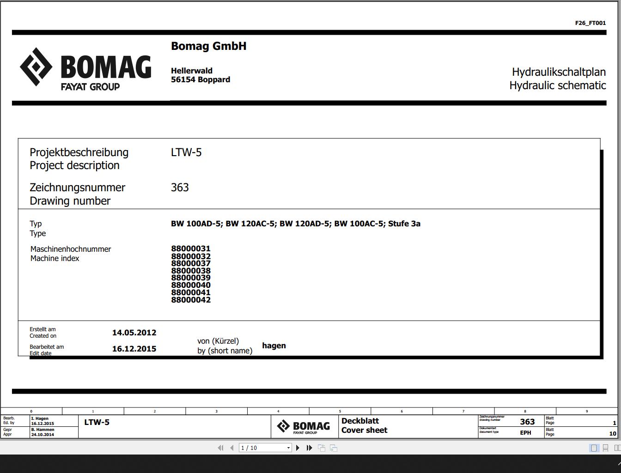The image size is (621, 473).
Task: Go to the first page
Action: (220, 448)
